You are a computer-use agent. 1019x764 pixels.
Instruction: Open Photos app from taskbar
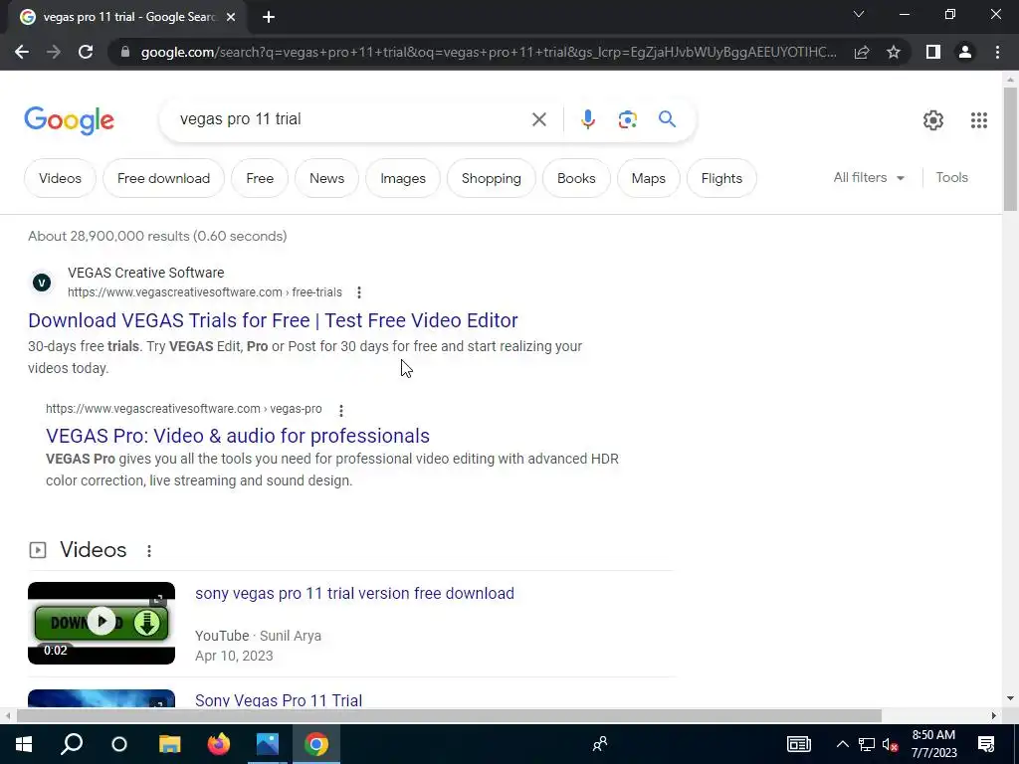(267, 744)
